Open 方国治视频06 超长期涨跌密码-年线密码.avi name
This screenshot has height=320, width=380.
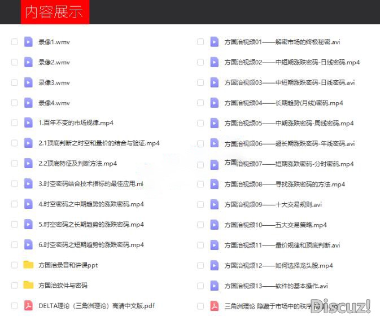pos(290,144)
